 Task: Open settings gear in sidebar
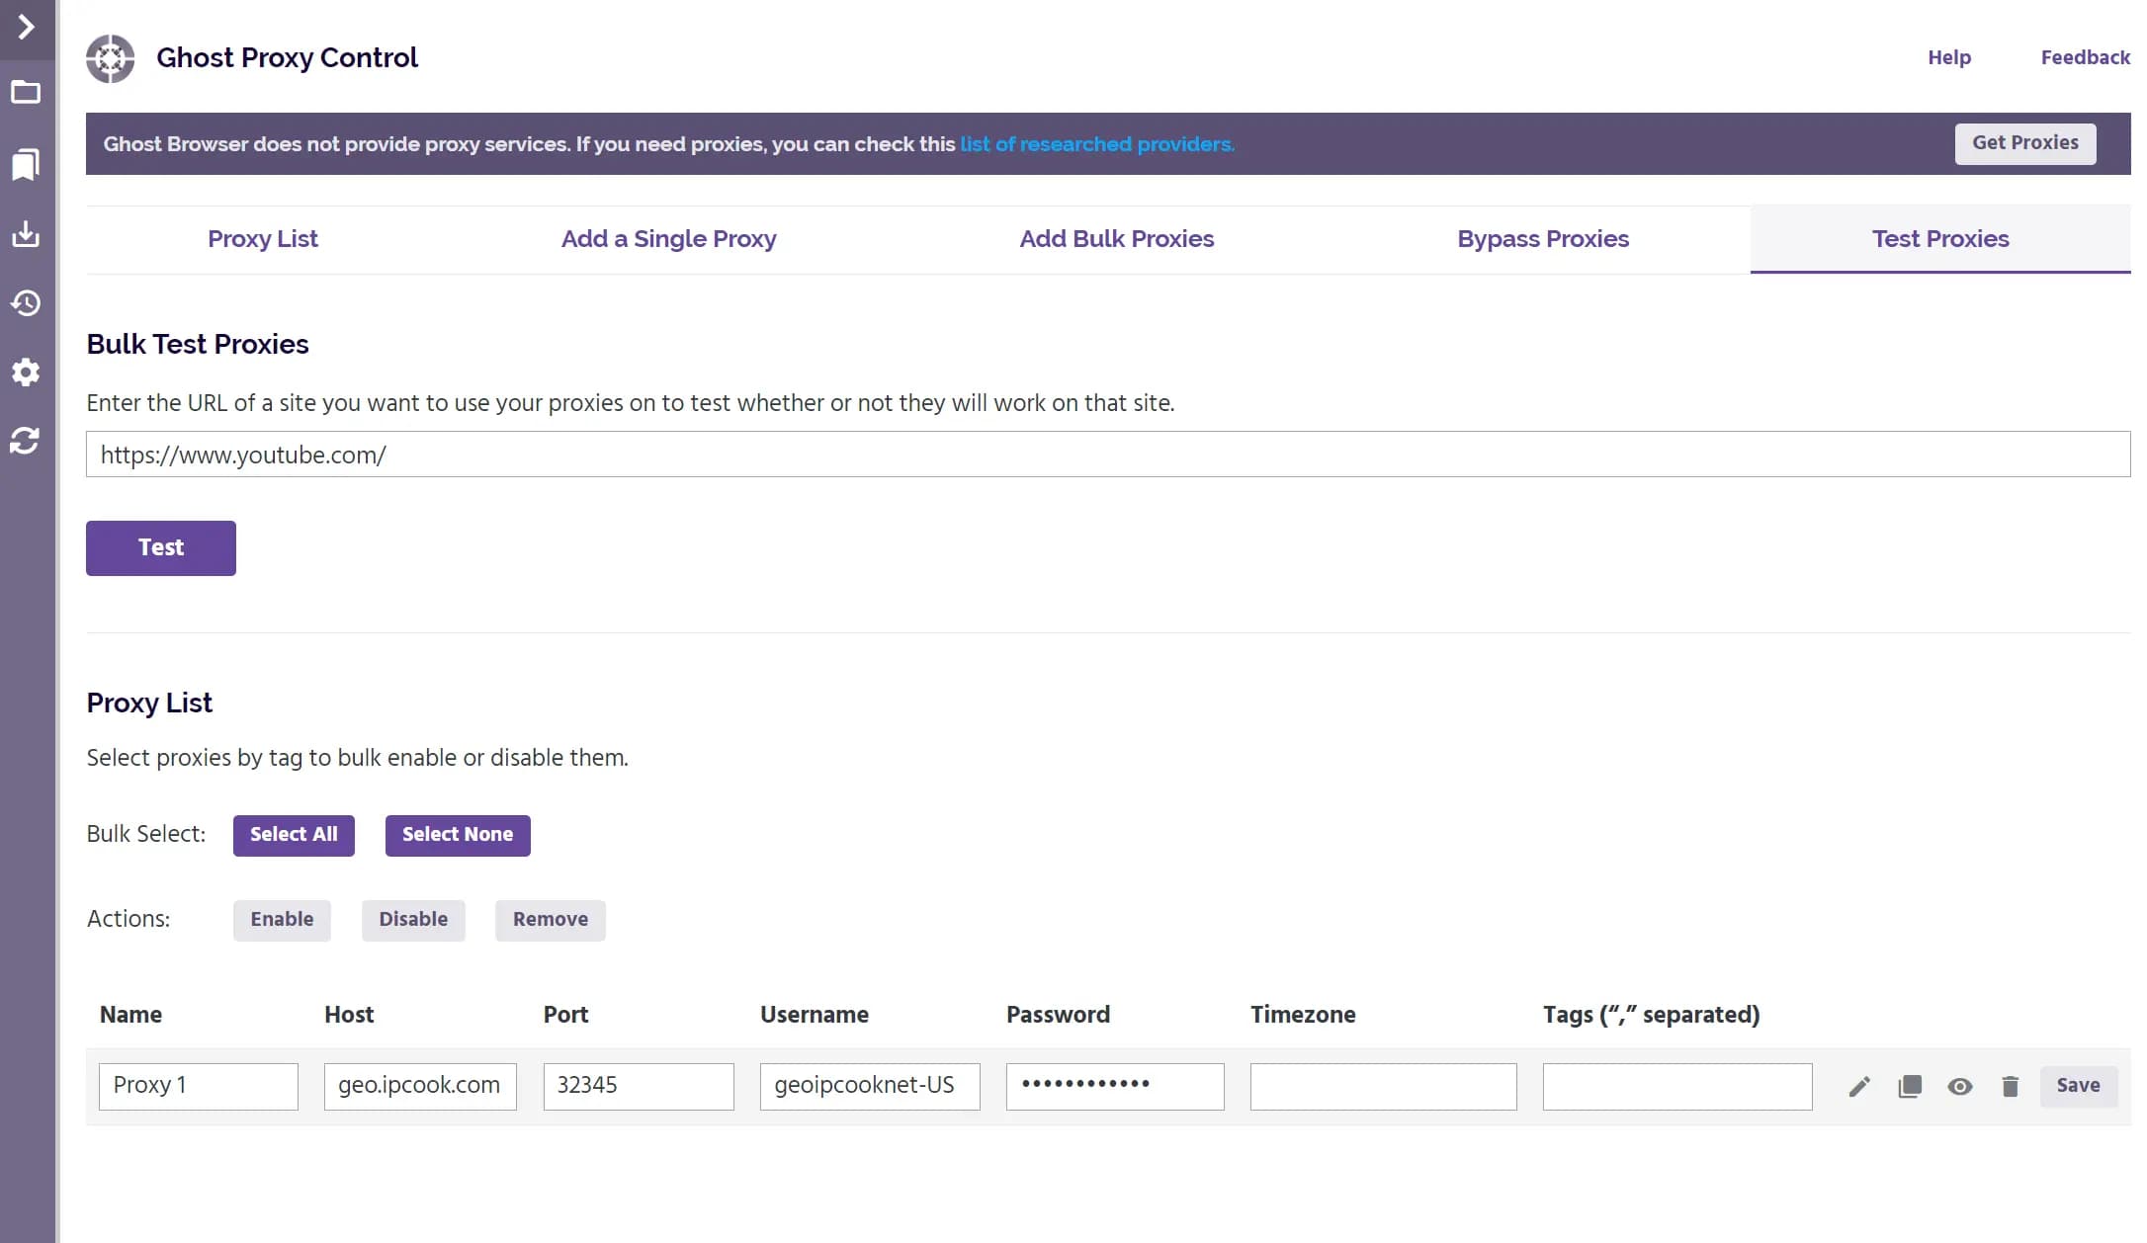coord(26,373)
